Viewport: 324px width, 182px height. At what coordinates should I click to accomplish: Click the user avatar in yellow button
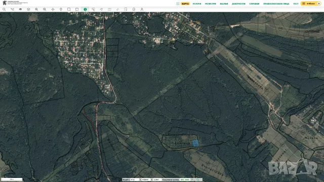[x=319, y=4]
